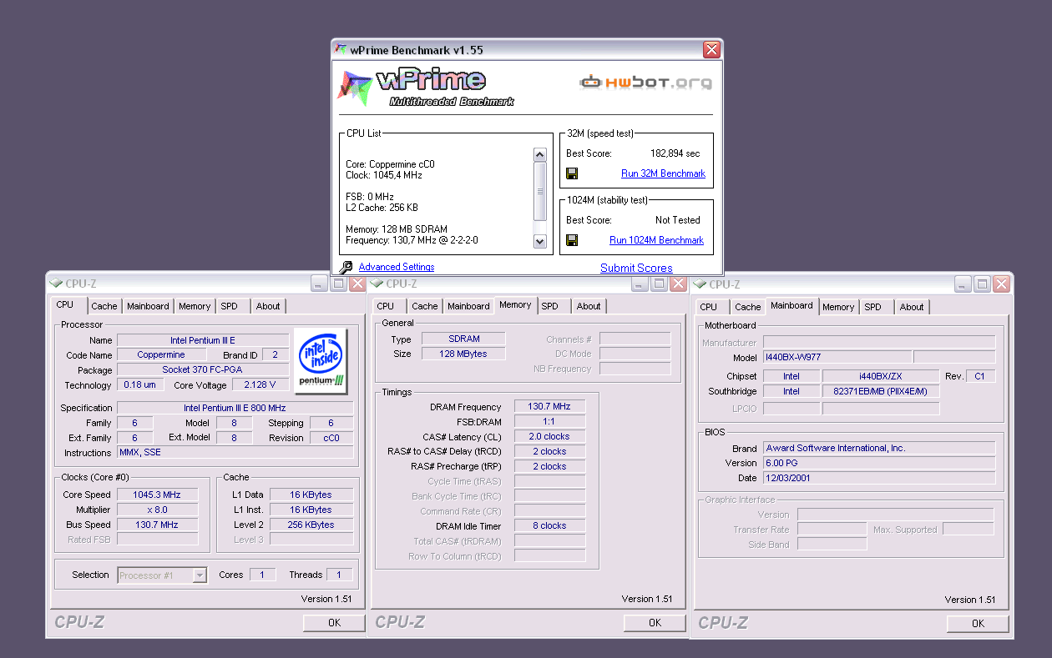Click the motherboard Model I440BX-W977 field
1052x658 pixels.
click(x=837, y=357)
